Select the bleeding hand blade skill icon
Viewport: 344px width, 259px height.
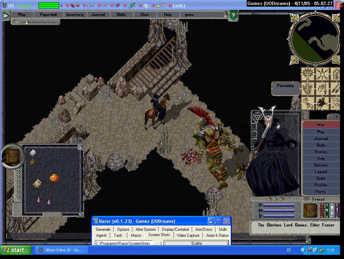coord(308,103)
